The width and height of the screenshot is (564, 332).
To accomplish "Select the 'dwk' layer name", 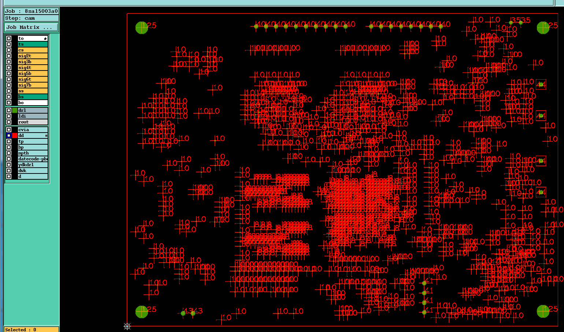I will pos(33,171).
